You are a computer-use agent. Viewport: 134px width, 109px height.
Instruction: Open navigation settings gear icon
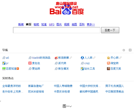coord(124,50)
